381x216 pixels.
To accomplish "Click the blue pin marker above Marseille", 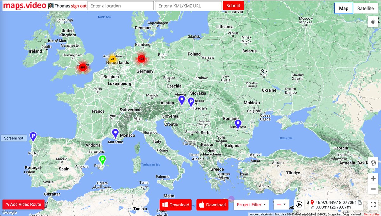I will pyautogui.click(x=116, y=134).
